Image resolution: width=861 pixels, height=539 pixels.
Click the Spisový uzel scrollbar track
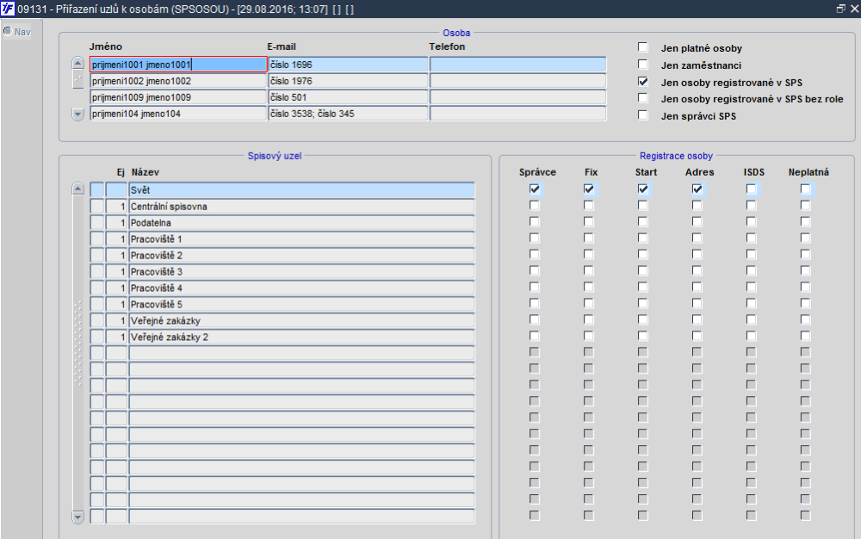point(78,352)
